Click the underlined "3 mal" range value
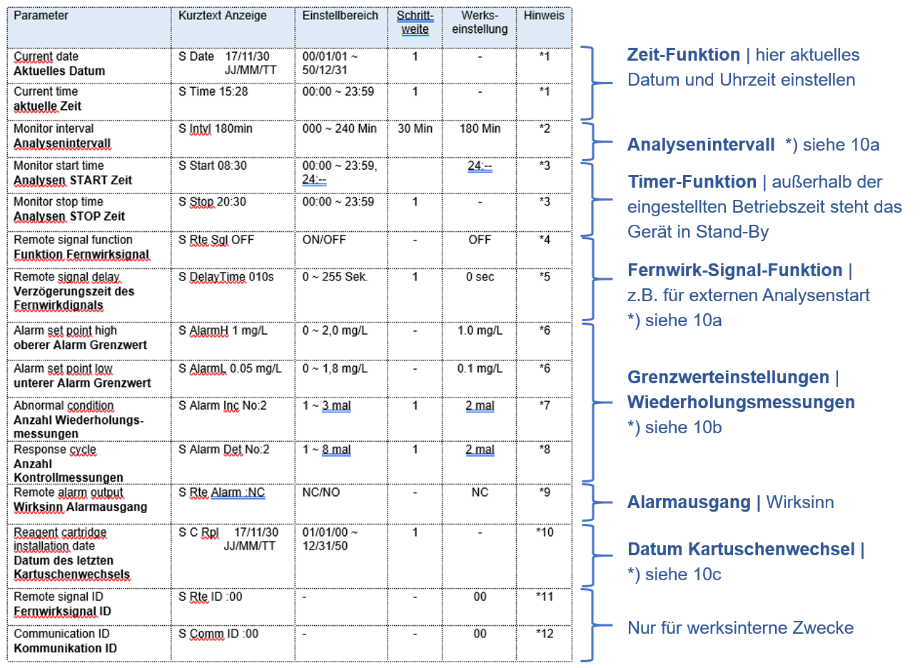Image resolution: width=920 pixels, height=668 pixels. coord(336,405)
